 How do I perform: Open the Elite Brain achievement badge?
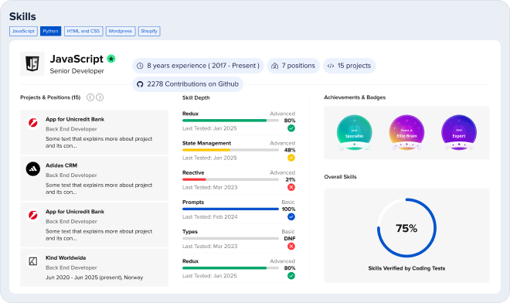406,133
